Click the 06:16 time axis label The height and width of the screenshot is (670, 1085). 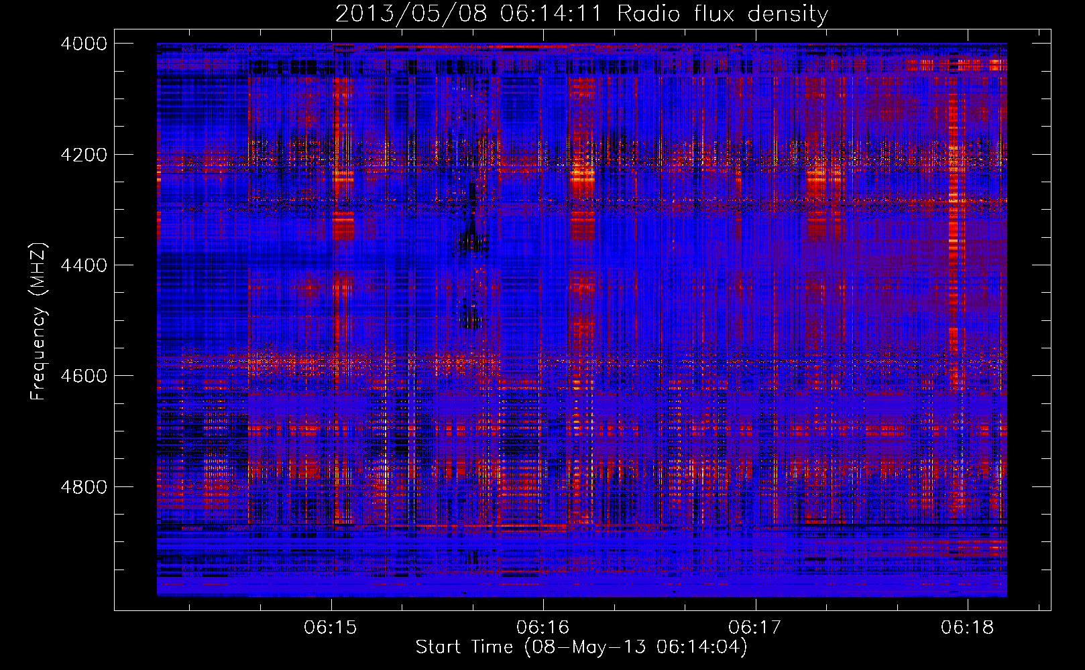tap(542, 627)
